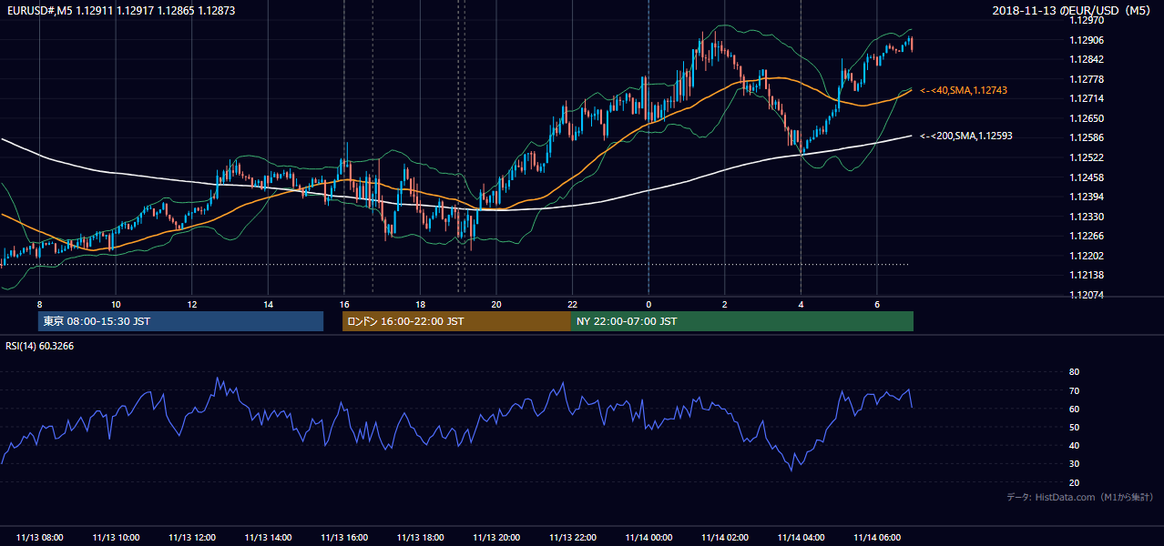Screen dimensions: 1164x546
Task: Click price axis value 1.12394
Action: 1086,197
